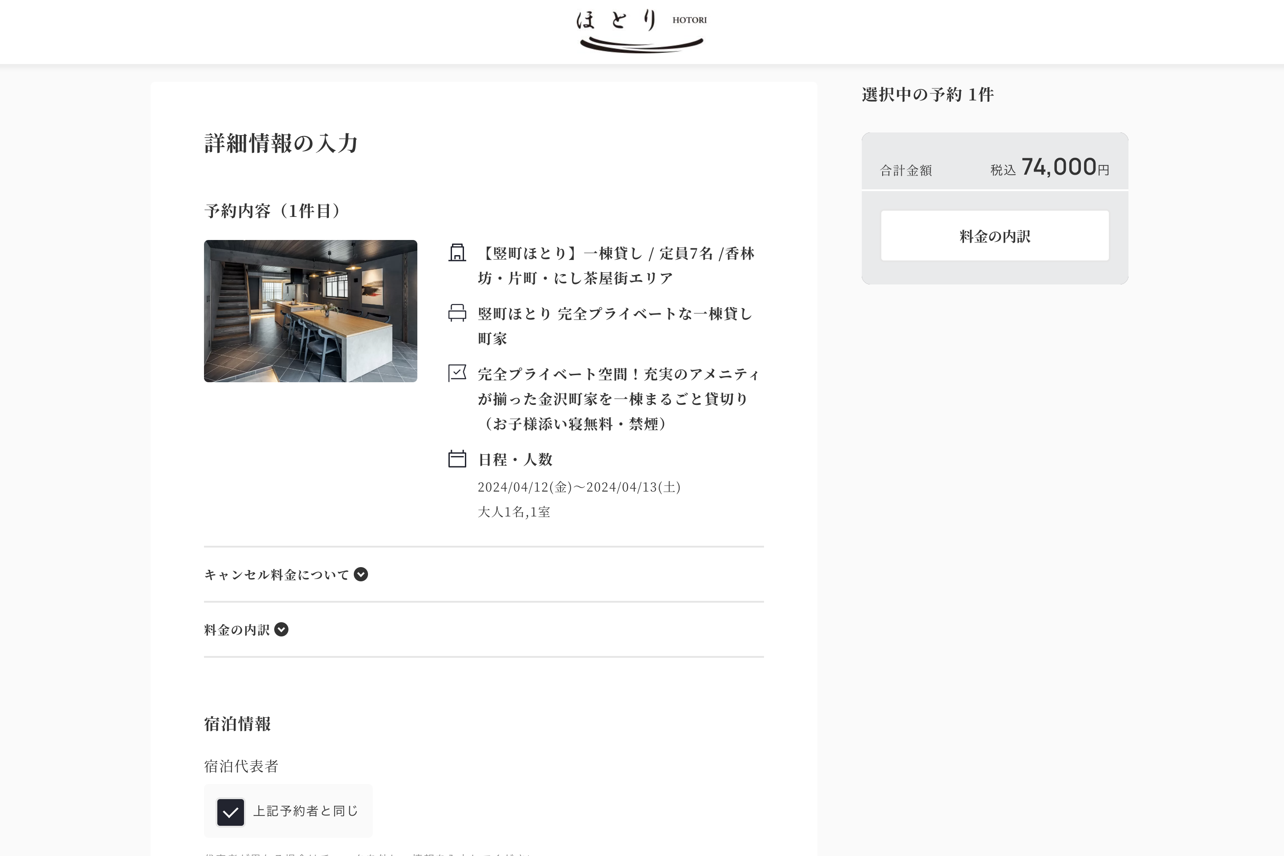The height and width of the screenshot is (856, 1284).
Task: Collapse the cancellation fee details disclosure
Action: [361, 574]
